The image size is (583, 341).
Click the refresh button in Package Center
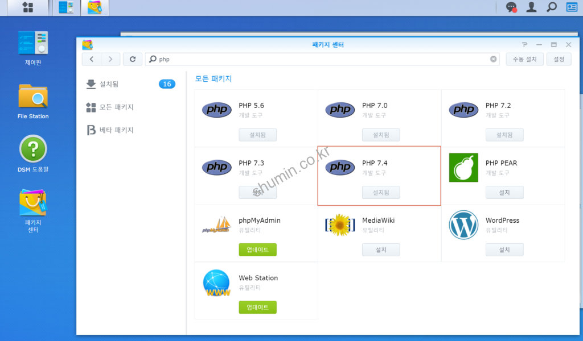click(133, 59)
